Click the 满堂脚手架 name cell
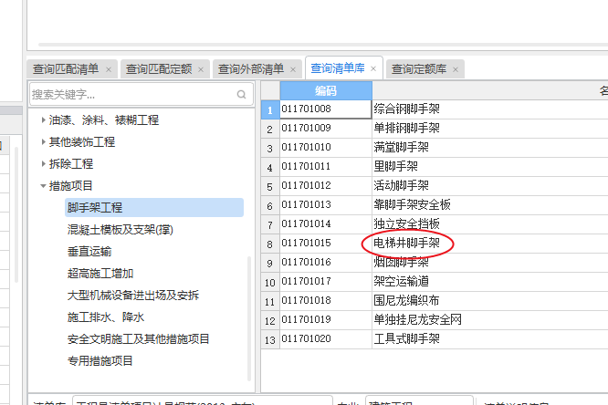 (x=490, y=147)
